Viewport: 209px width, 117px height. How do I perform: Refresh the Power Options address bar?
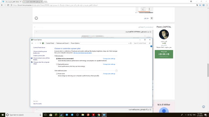131,43
